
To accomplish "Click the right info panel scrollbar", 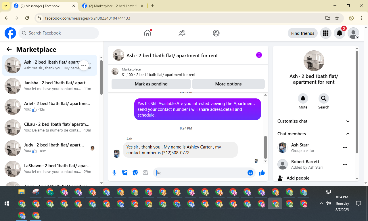I will click(x=357, y=102).
